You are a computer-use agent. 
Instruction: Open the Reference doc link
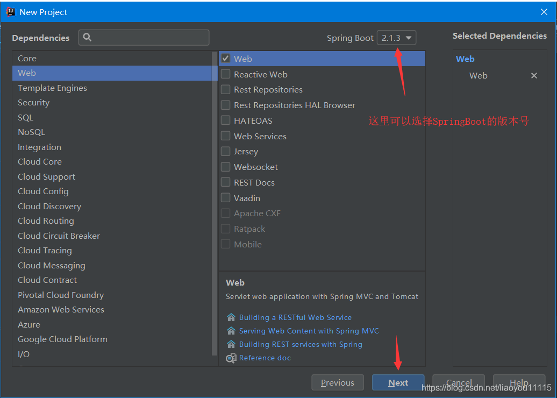pyautogui.click(x=265, y=358)
